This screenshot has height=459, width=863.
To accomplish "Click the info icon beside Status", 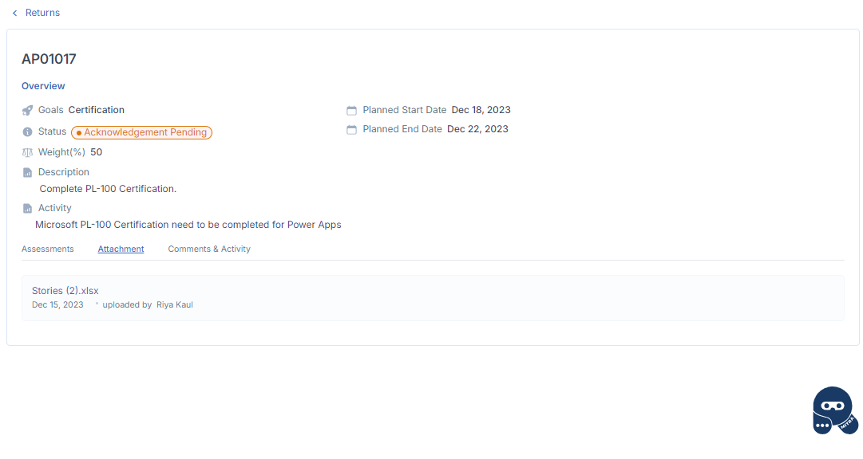I will [x=27, y=132].
